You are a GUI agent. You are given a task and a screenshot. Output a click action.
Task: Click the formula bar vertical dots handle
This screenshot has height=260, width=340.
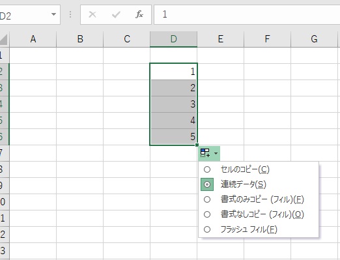pyautogui.click(x=70, y=14)
